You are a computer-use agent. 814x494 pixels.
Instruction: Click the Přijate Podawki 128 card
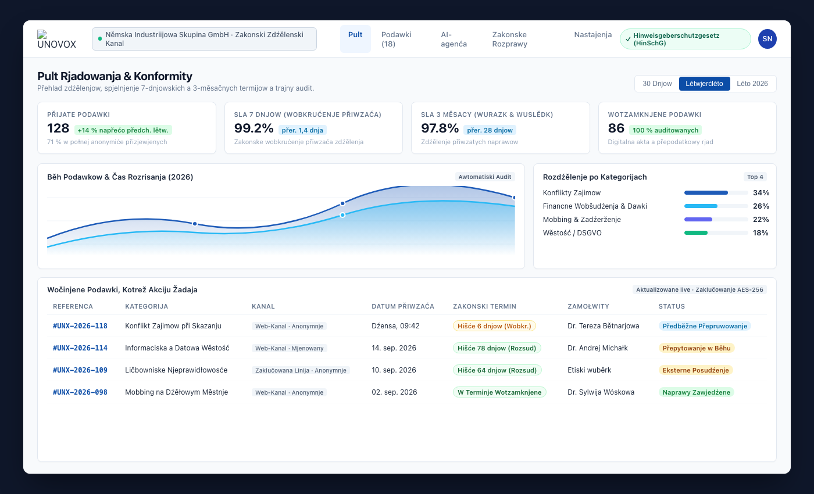[127, 128]
